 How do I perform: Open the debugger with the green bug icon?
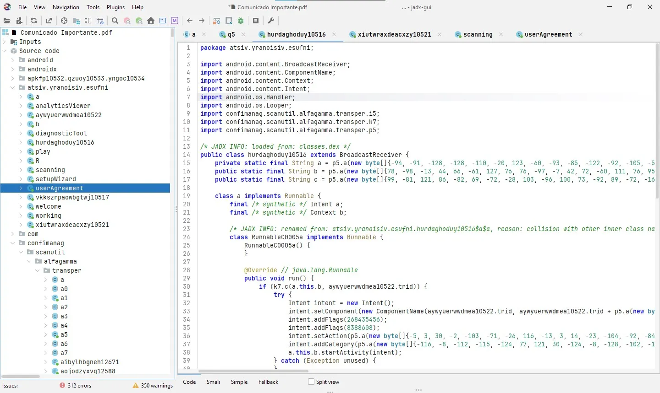coord(241,21)
